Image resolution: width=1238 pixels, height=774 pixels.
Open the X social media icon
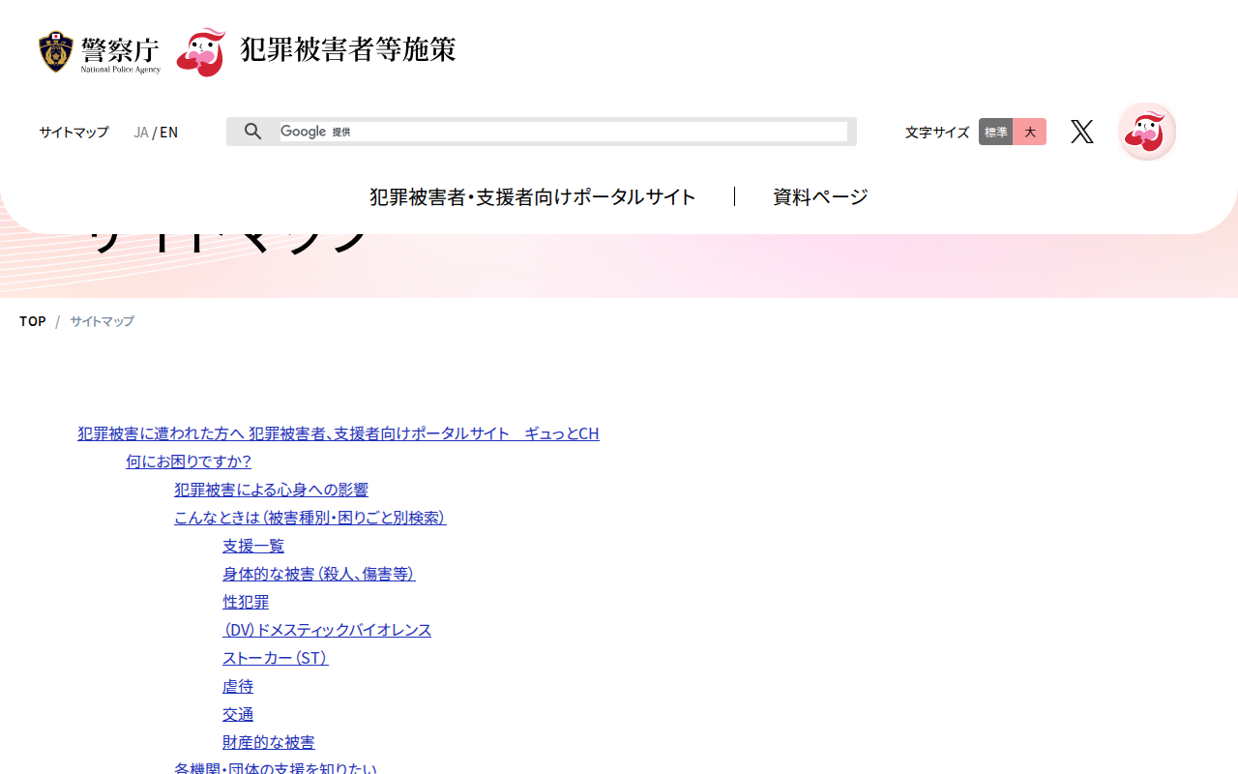(x=1082, y=132)
